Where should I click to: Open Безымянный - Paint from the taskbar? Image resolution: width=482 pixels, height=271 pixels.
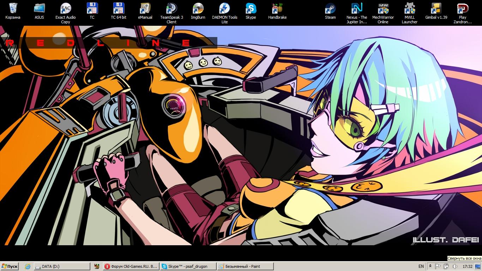tap(246, 266)
